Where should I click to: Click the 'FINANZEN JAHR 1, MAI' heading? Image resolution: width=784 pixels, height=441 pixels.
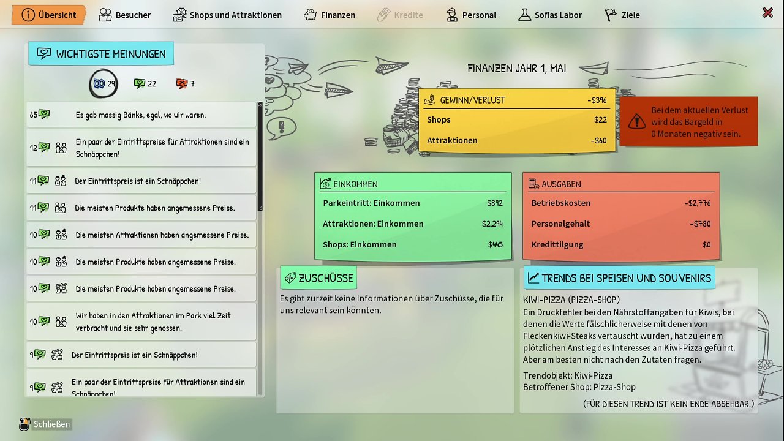[x=516, y=69]
